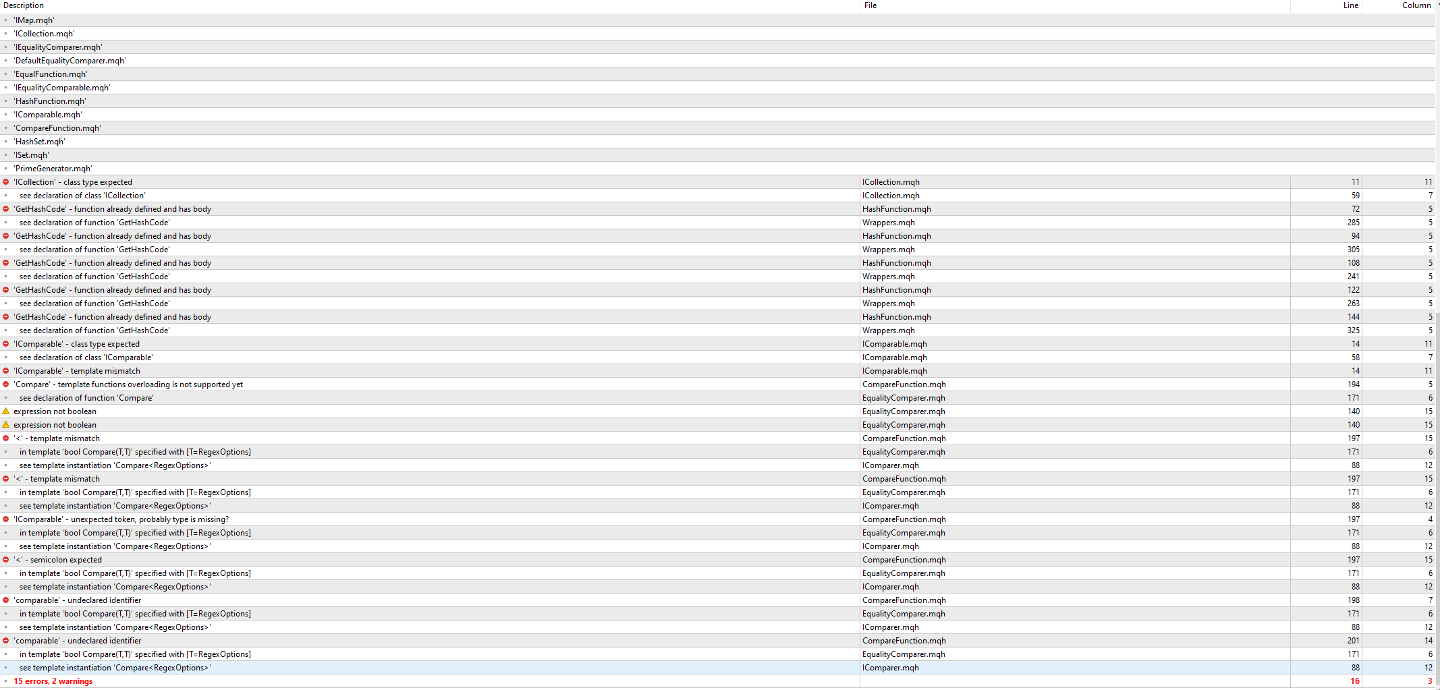Select 'DefaultEqualityComparer.mqh' include entry
1440x690 pixels.
point(70,61)
